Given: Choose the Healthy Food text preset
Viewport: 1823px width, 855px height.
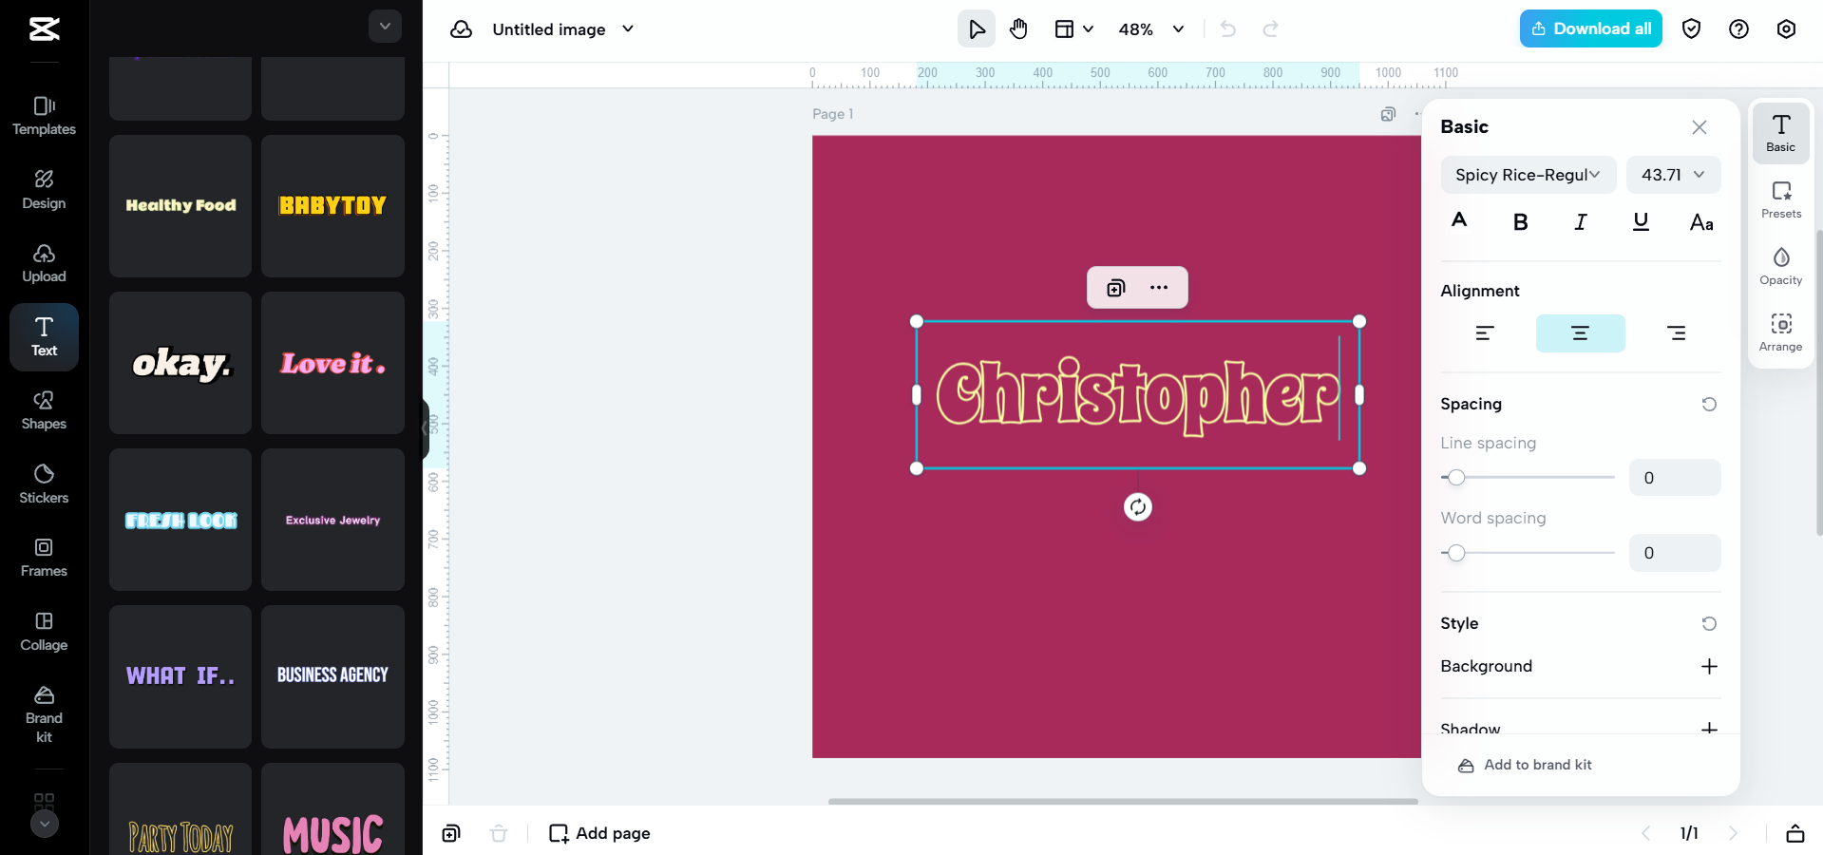Looking at the screenshot, I should (180, 206).
